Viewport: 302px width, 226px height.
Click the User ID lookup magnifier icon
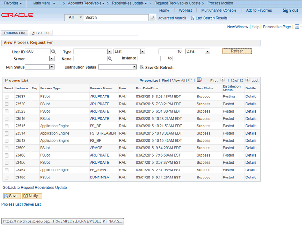pos(53,51)
